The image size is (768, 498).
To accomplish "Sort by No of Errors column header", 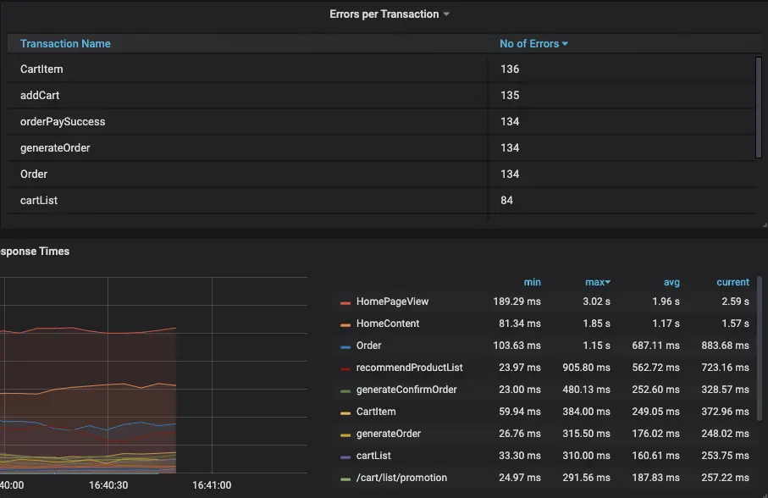I will [533, 43].
